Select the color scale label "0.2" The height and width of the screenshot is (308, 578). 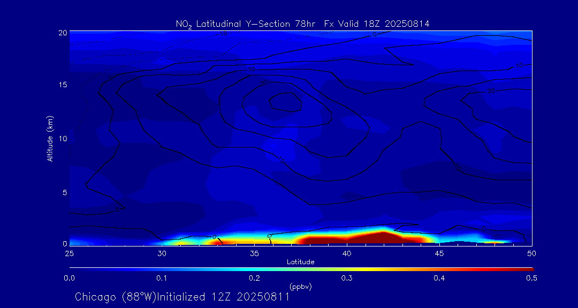[254, 278]
